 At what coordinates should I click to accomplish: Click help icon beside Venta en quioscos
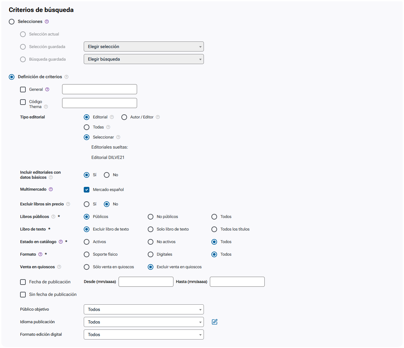pos(59,267)
